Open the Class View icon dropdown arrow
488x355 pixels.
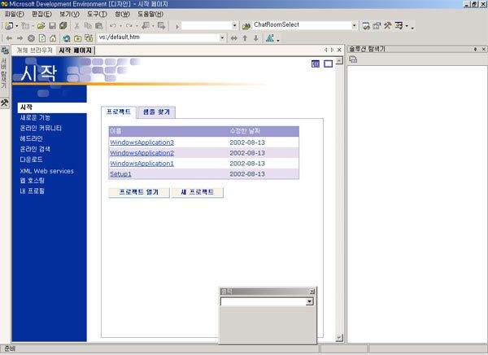point(407,26)
